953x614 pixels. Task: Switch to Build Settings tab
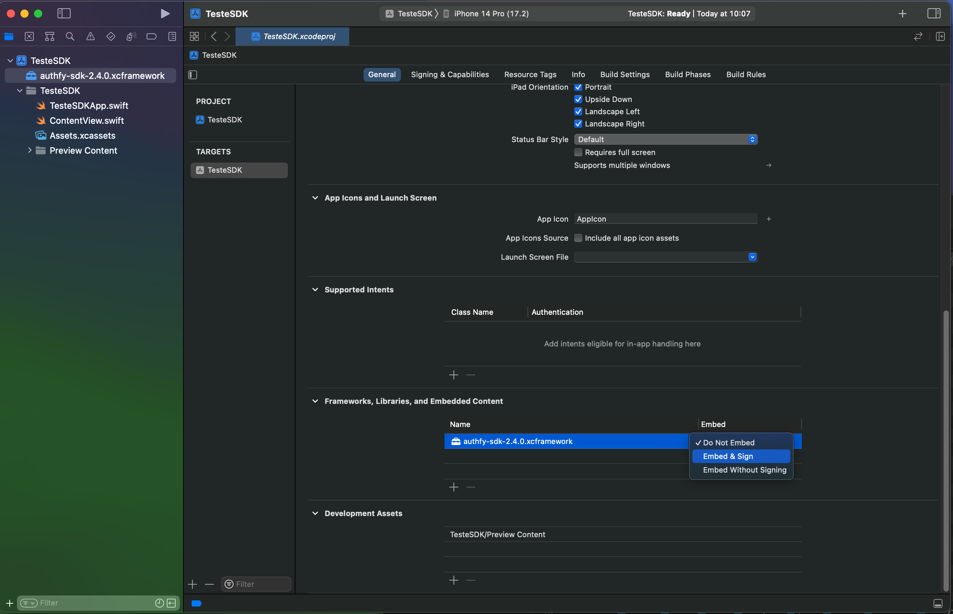625,74
